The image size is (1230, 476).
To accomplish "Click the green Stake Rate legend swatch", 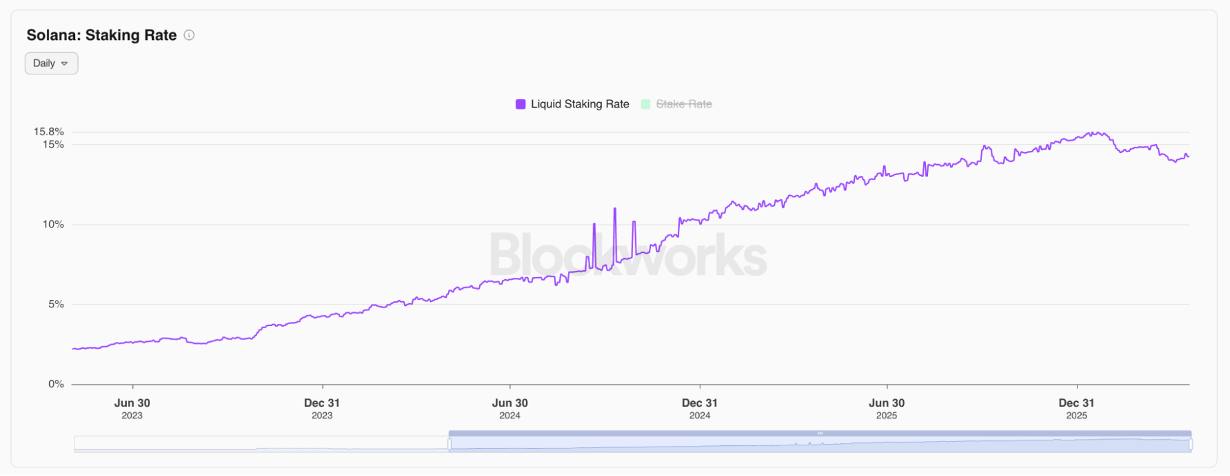I will pos(645,104).
